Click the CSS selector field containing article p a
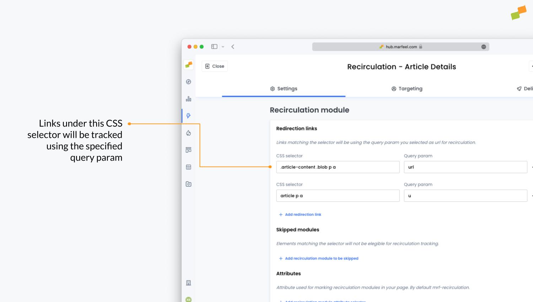 click(x=338, y=195)
